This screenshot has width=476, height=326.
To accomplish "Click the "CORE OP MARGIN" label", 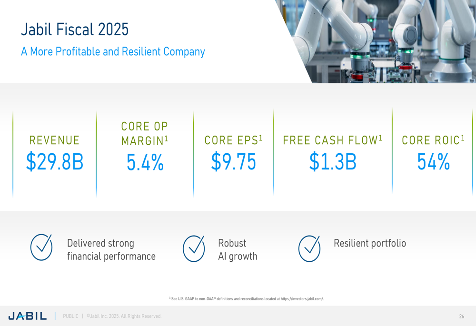I will point(145,134).
